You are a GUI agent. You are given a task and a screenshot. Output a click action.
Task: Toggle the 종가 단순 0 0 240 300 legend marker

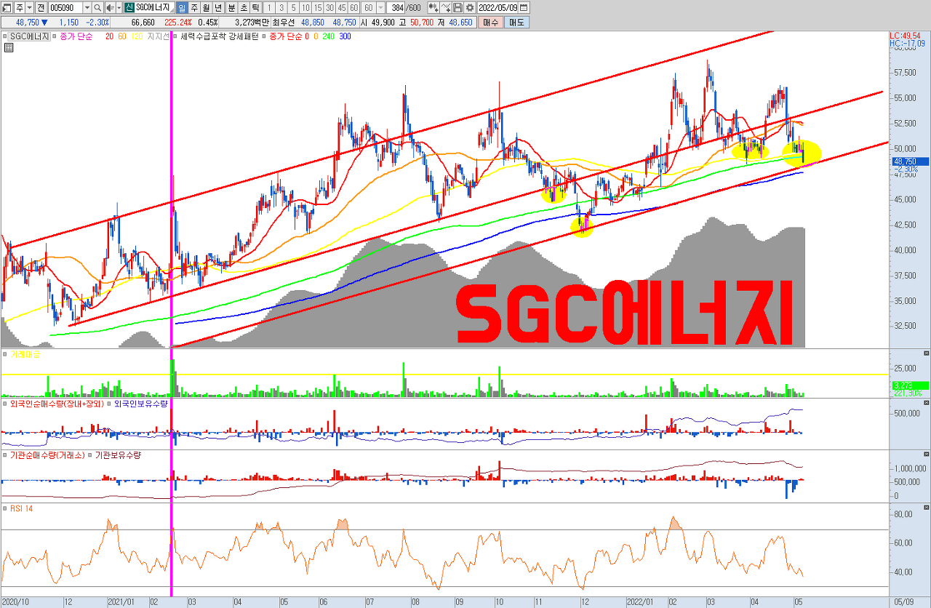(x=264, y=36)
